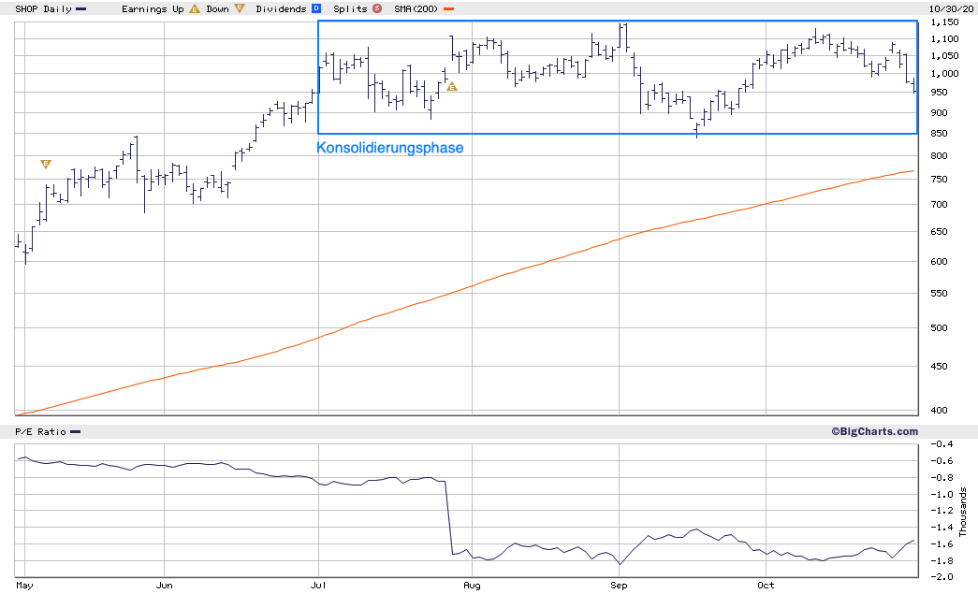Click the Jul label on time axis
This screenshot has width=978, height=594.
pos(318,586)
